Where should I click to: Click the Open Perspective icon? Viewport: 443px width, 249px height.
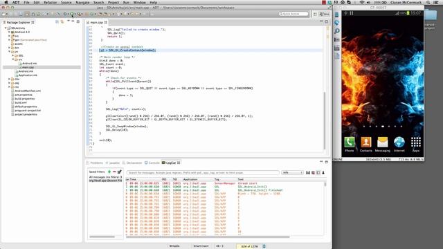(x=316, y=14)
